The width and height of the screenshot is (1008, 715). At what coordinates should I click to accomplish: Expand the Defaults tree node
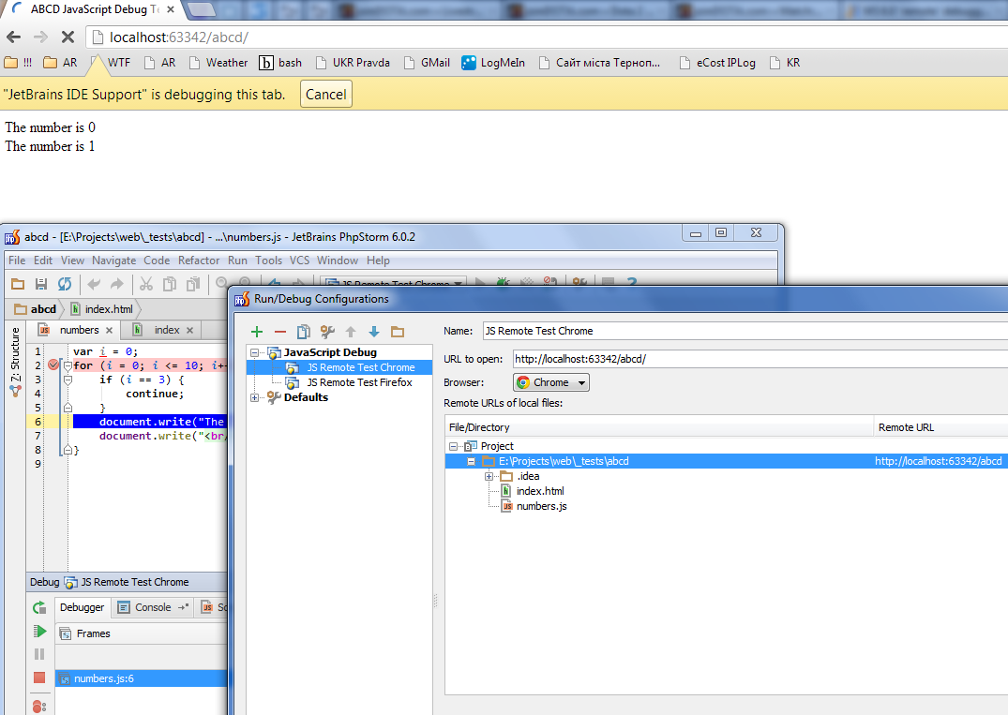coord(254,397)
